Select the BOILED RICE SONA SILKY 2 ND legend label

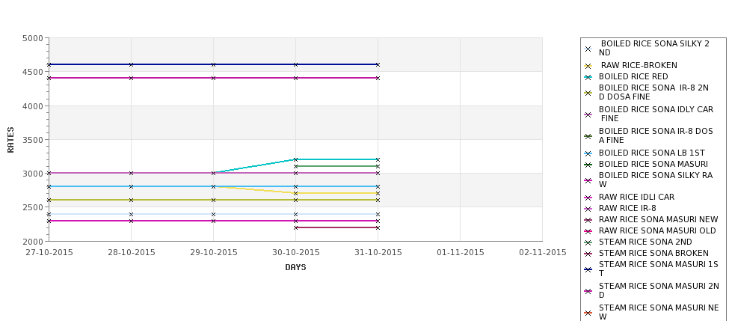654,49
